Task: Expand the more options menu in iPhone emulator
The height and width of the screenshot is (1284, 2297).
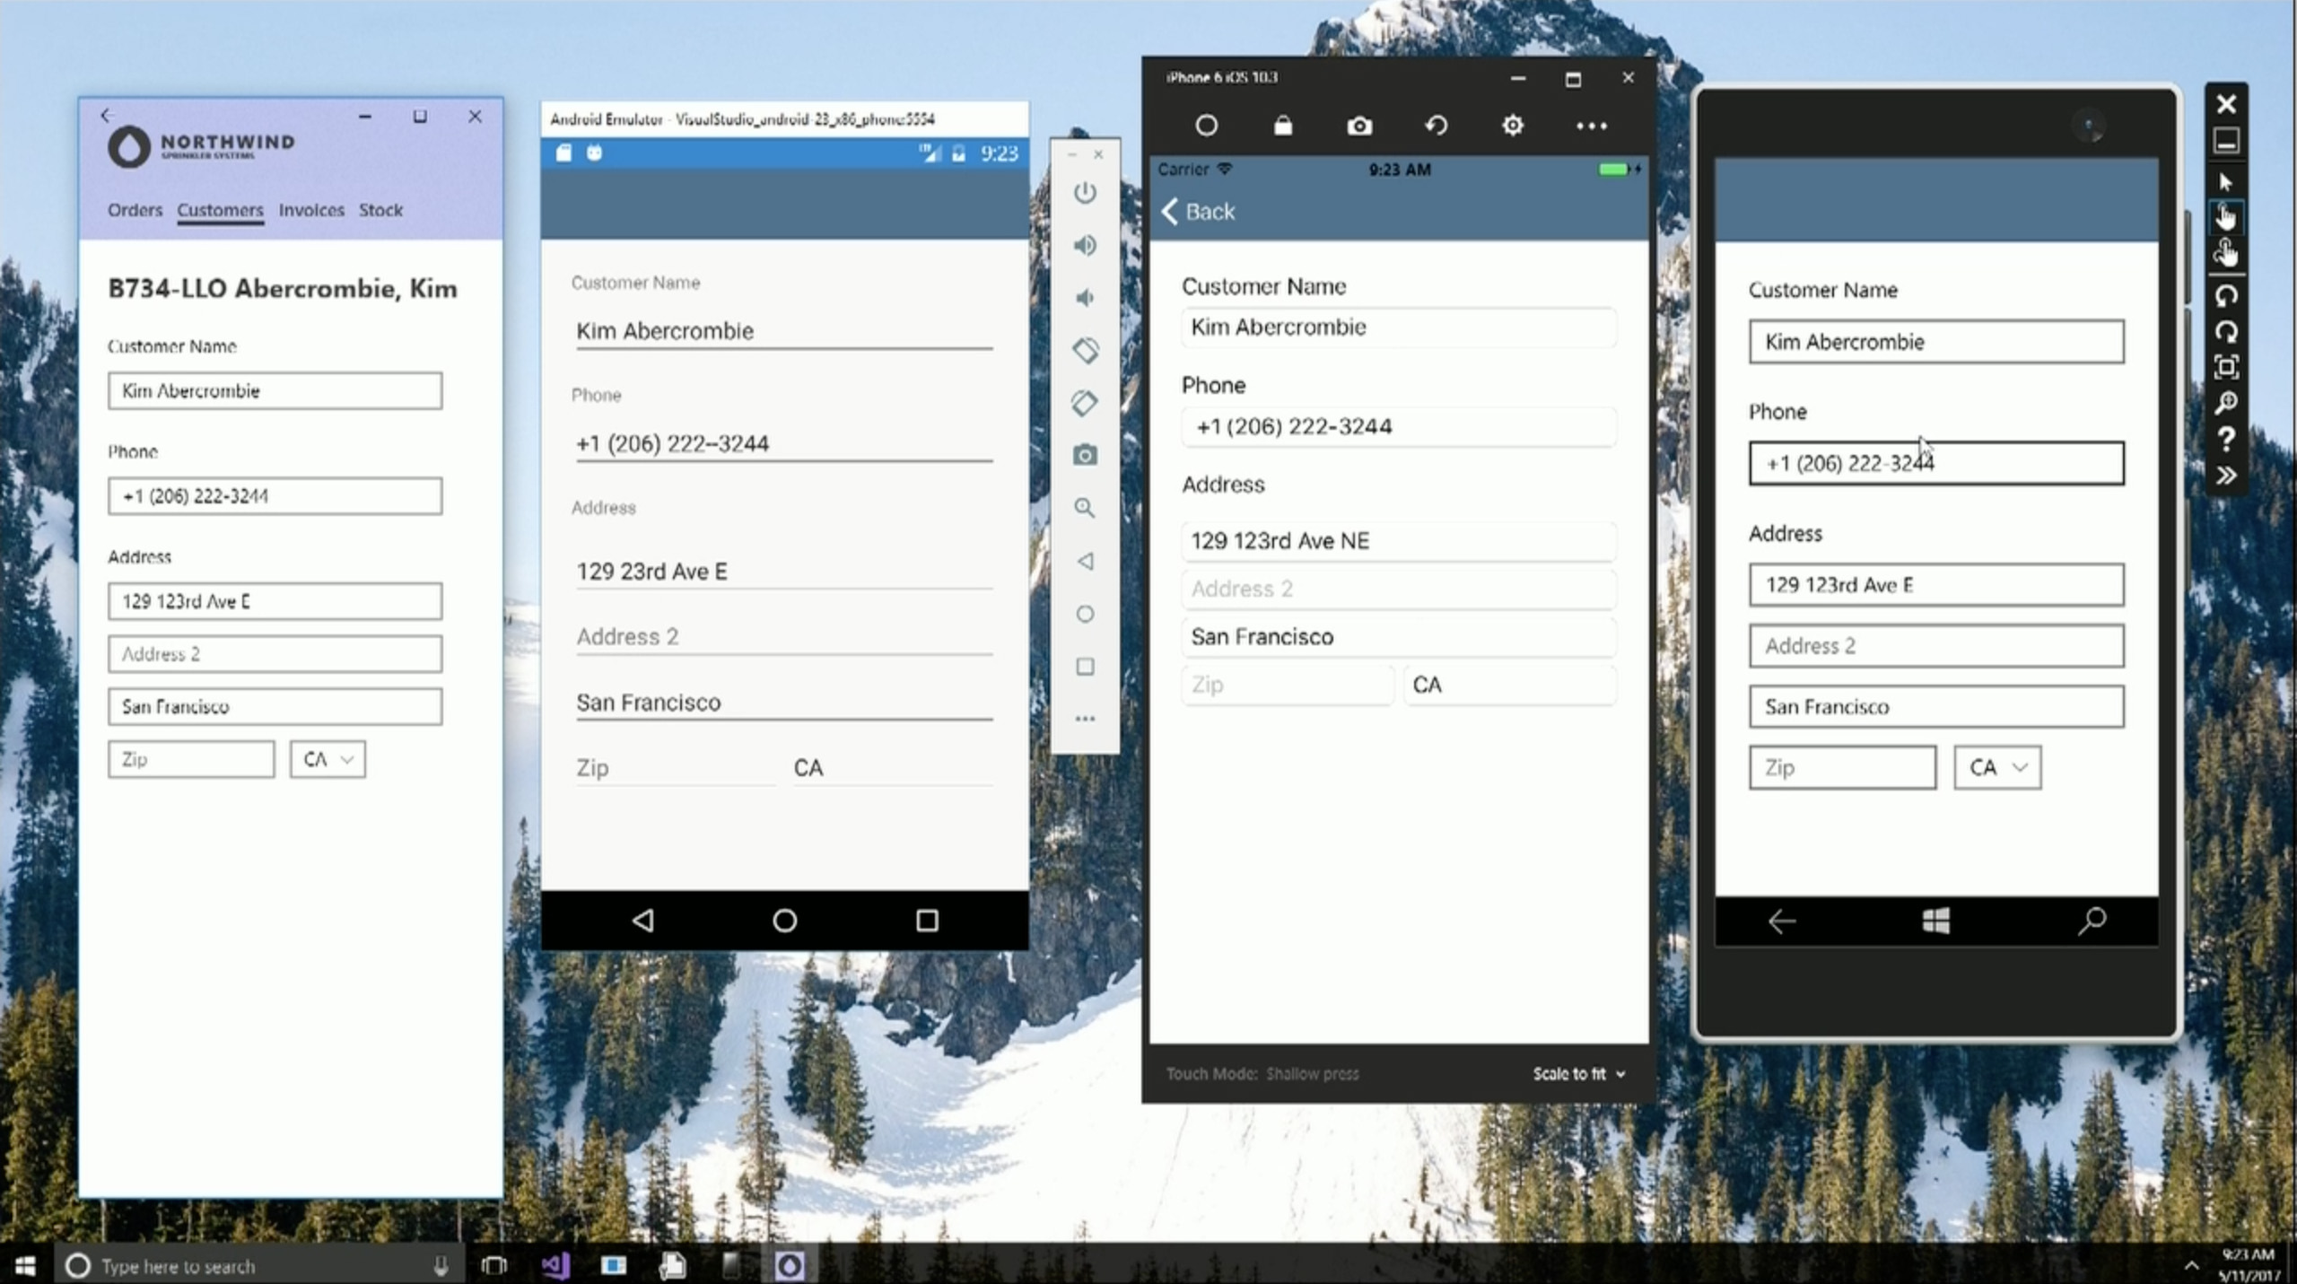Action: [1592, 125]
